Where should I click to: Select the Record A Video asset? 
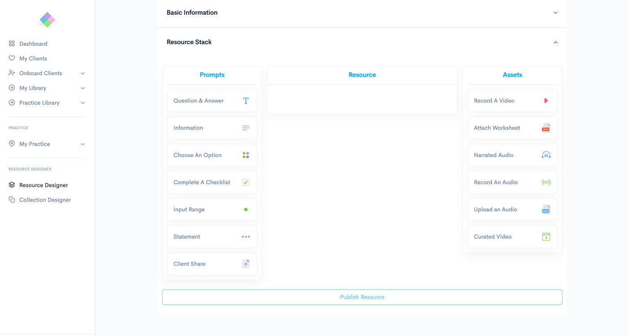(512, 101)
